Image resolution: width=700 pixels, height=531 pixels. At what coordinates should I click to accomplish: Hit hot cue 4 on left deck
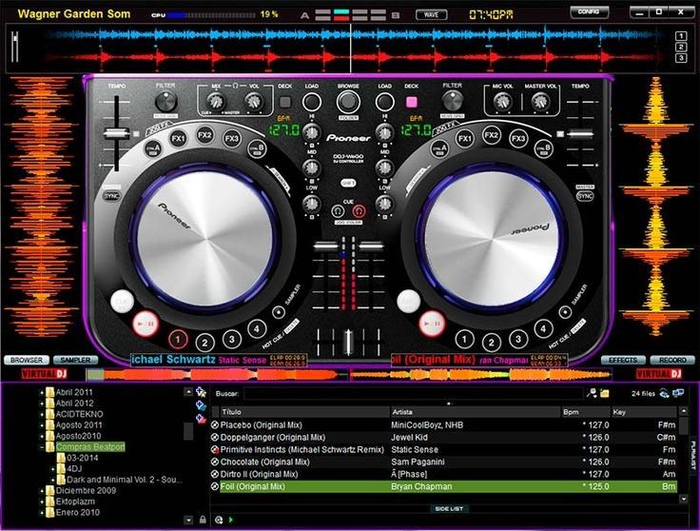(256, 329)
